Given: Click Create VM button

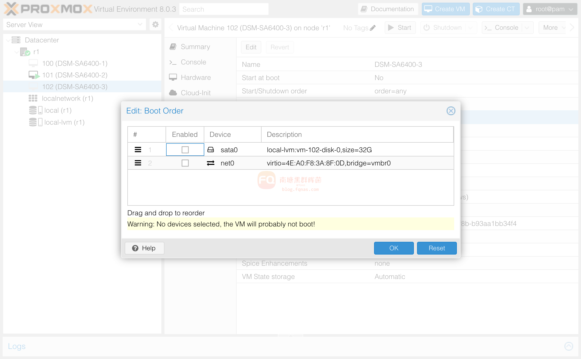Looking at the screenshot, I should [446, 9].
